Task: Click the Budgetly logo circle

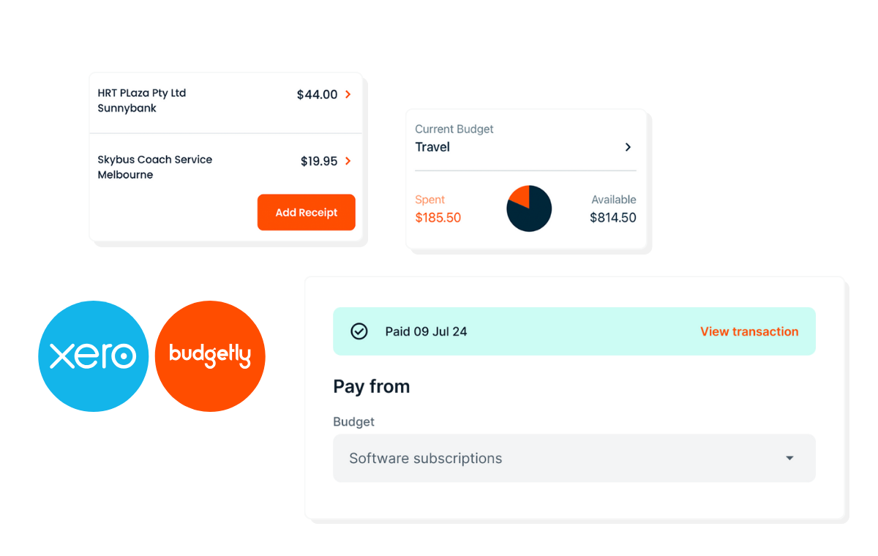Action: [x=210, y=356]
